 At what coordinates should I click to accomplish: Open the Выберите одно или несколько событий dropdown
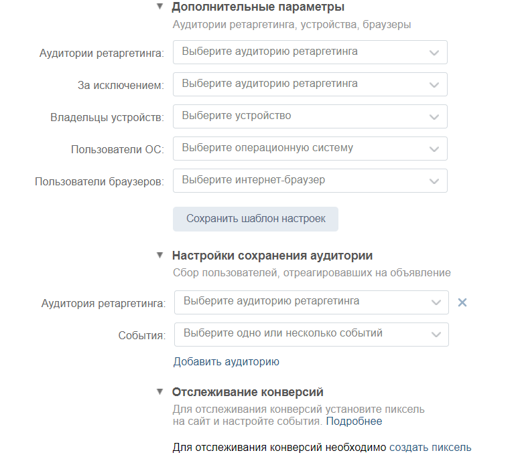[x=312, y=335]
